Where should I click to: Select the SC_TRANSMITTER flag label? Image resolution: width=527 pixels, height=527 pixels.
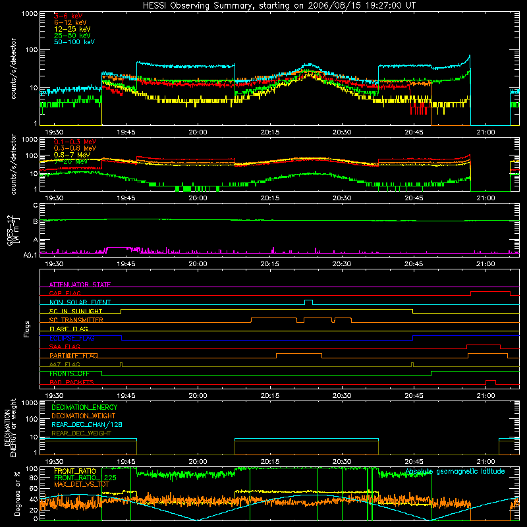point(76,320)
